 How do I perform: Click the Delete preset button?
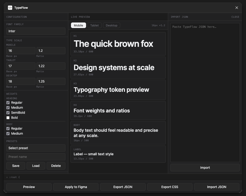click(56, 166)
